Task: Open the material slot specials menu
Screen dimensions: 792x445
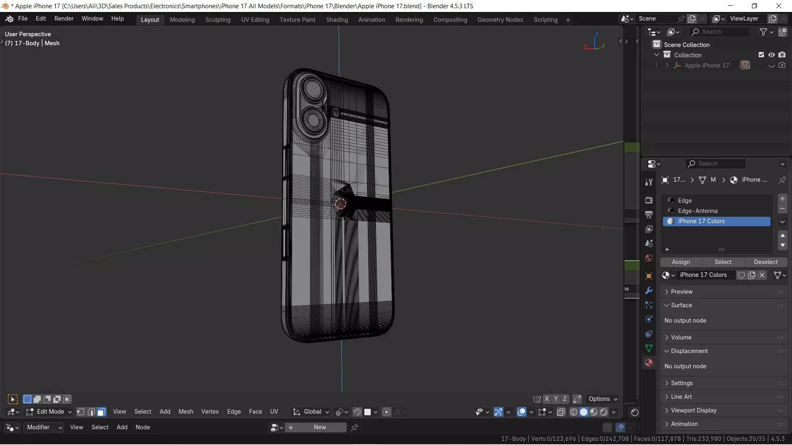Action: click(783, 222)
